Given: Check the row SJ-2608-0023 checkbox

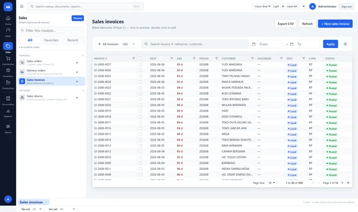Looking at the screenshot, I should pos(140,88).
